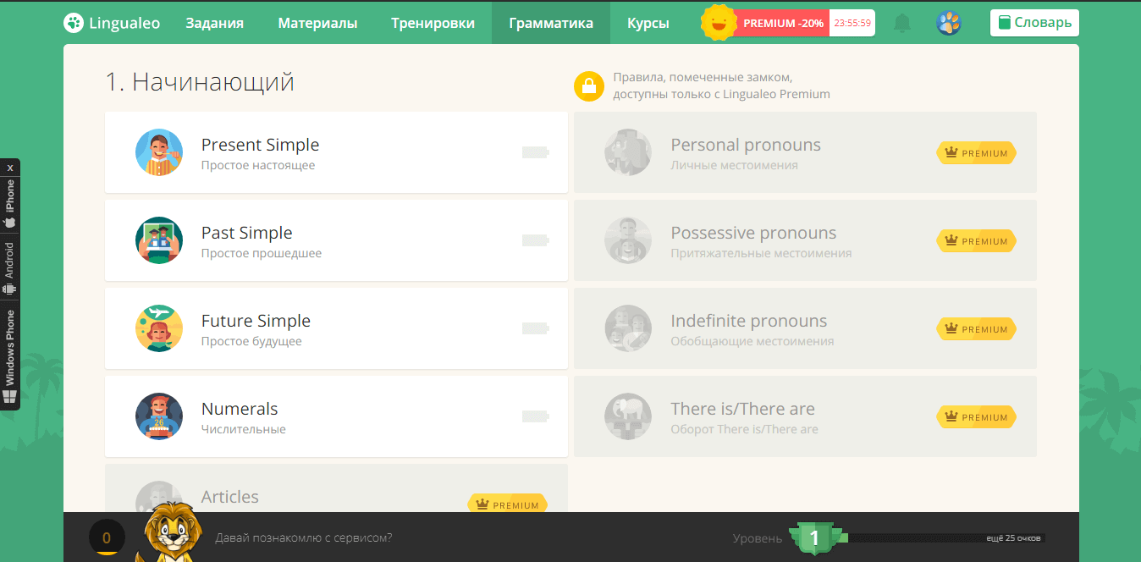Open the Past Simple grammar rule

[335, 240]
